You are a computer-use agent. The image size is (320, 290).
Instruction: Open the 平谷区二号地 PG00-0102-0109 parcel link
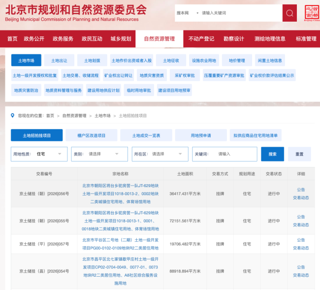(x=121, y=244)
